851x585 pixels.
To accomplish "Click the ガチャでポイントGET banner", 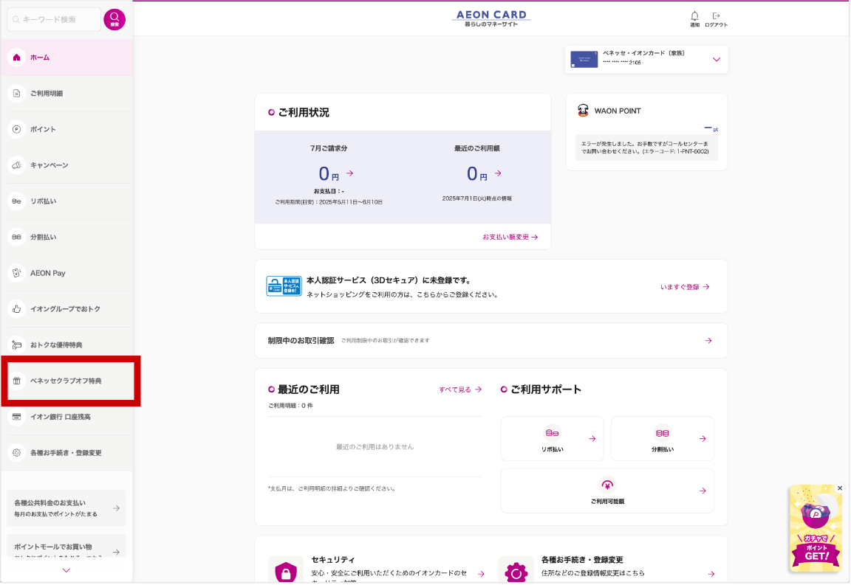I will pos(816,529).
